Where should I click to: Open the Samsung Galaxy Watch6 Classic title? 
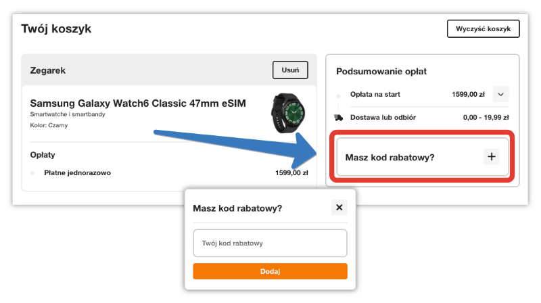point(138,103)
